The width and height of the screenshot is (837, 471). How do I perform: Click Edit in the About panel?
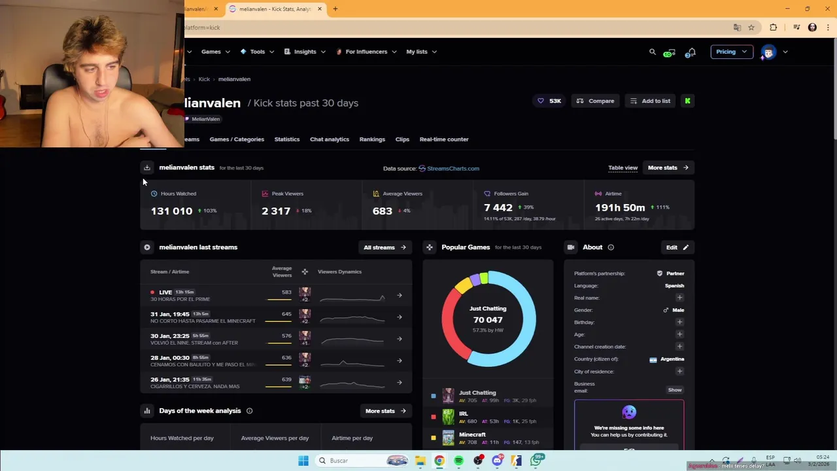pos(677,247)
